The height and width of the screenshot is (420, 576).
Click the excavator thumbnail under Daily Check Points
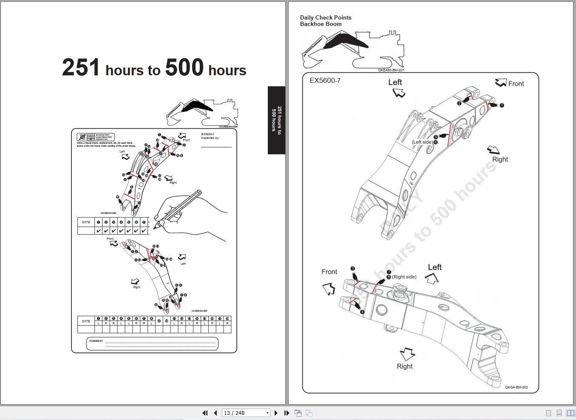pyautogui.click(x=353, y=49)
